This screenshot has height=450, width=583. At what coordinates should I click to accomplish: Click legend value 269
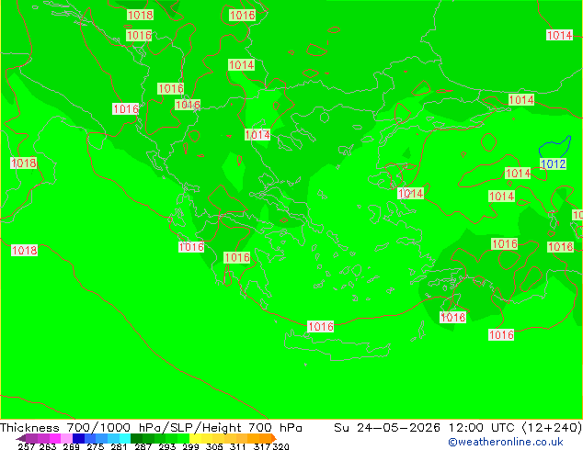[x=71, y=446]
